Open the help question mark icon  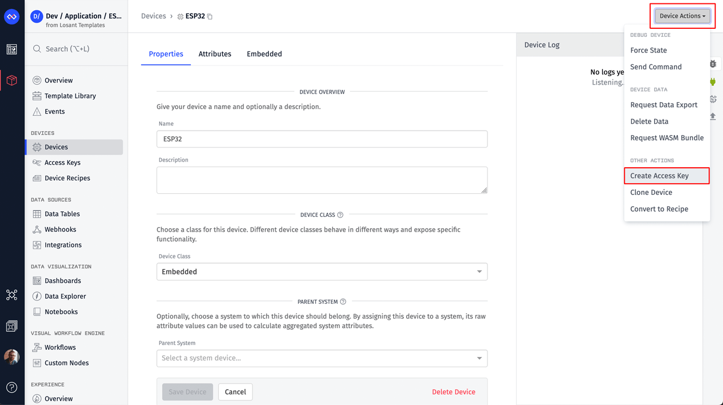pos(12,387)
